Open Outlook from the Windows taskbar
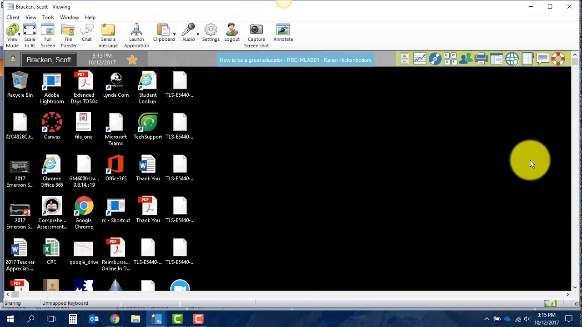The image size is (582, 327). point(94,319)
